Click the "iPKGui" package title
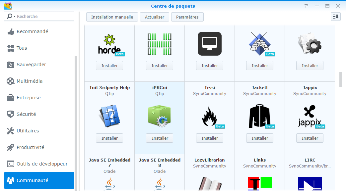346x191 pixels. click(x=160, y=87)
